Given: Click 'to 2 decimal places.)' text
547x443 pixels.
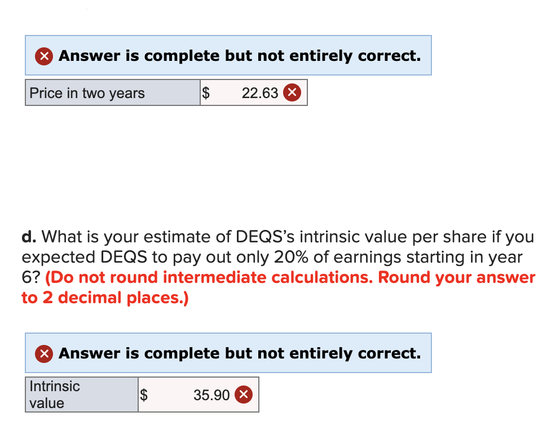Looking at the screenshot, I should click(x=105, y=298).
